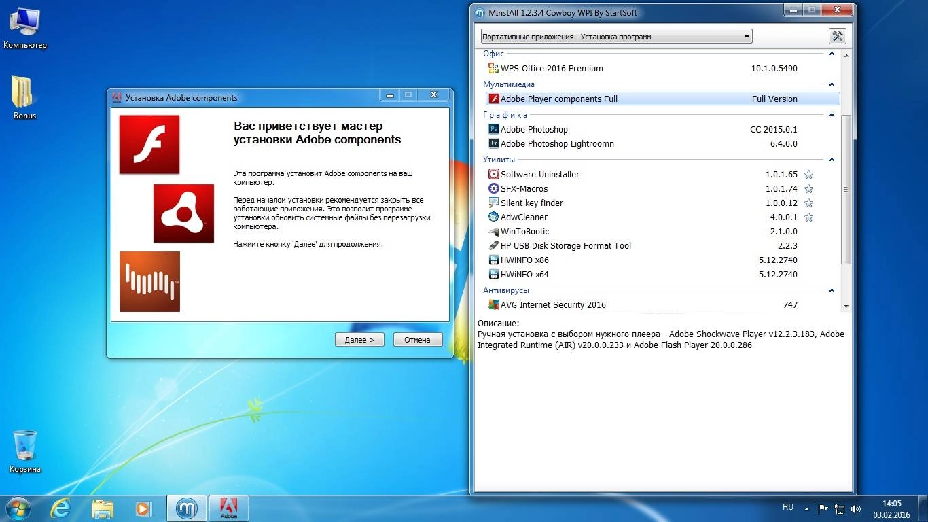Click version 747 of AVG
This screenshot has height=522, width=928.
tap(790, 304)
